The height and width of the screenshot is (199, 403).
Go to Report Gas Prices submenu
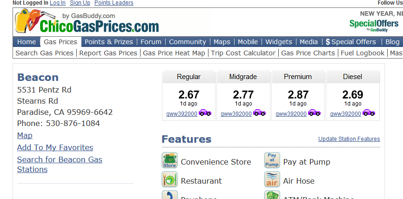[x=108, y=53]
